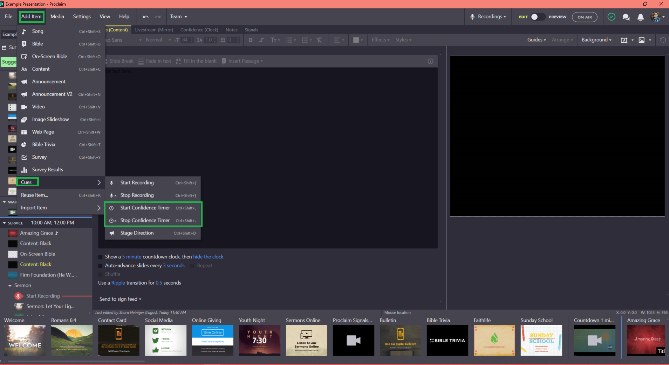This screenshot has width=669, height=365.
Task: Select the Sunday School thumbnail
Action: (x=541, y=340)
